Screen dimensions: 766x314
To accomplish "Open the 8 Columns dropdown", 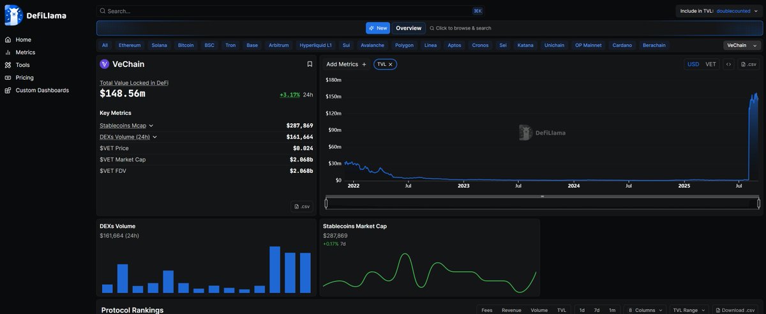I will tap(645, 310).
